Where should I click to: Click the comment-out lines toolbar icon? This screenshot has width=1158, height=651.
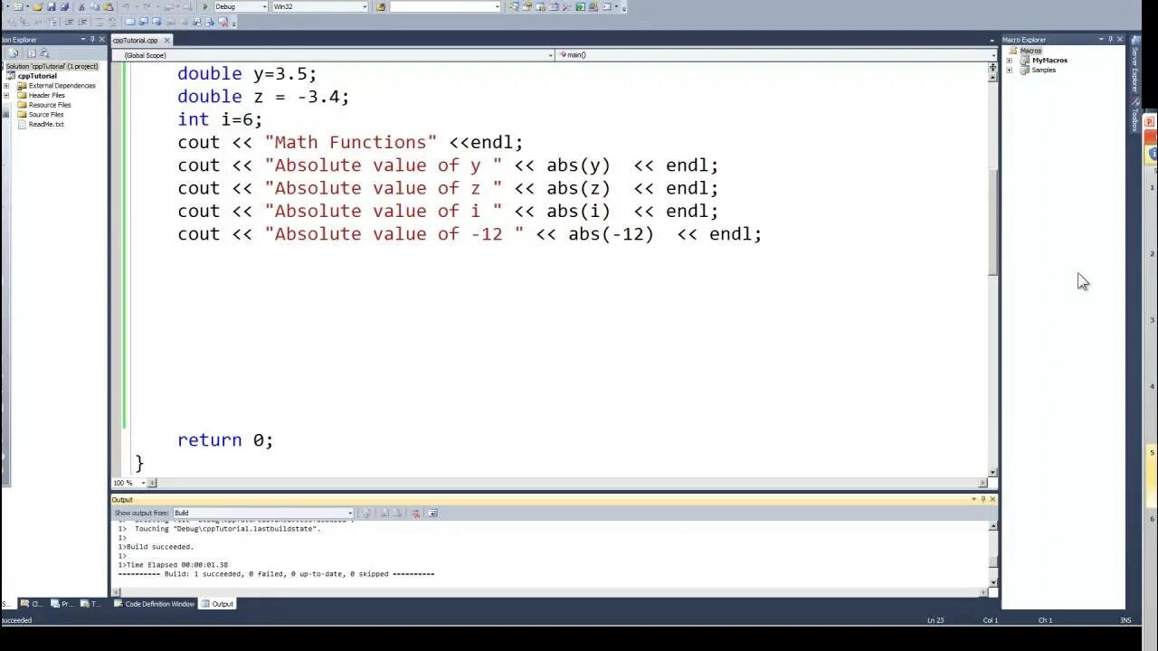[x=100, y=21]
